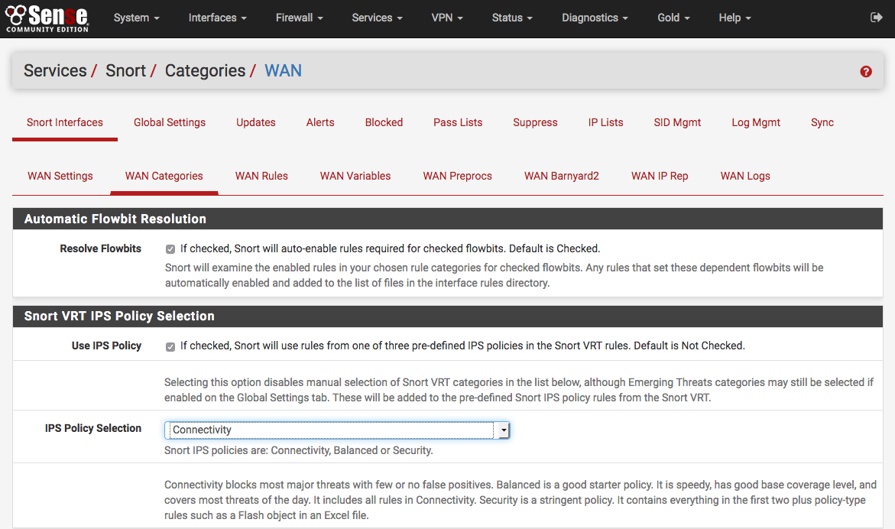Expand the Diagnostics menu

point(595,18)
